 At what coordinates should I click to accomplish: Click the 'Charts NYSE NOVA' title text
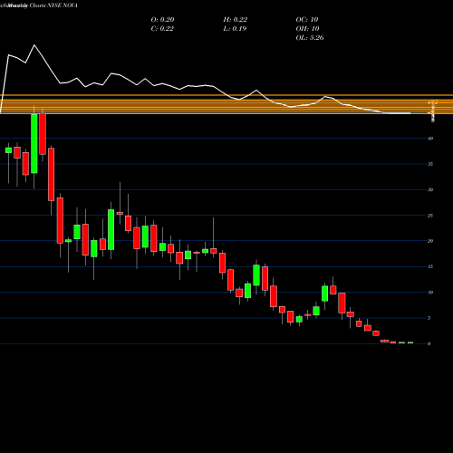53,5
